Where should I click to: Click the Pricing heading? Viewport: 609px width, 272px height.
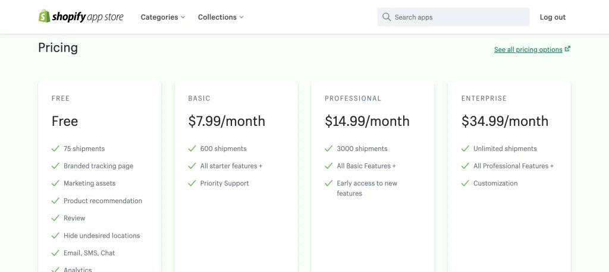coord(58,48)
